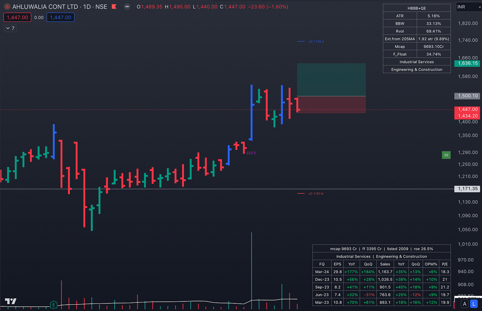Viewport: 482px width, 311px height.
Task: Click the red sell price button 1,447.00
Action: pyautogui.click(x=18, y=17)
